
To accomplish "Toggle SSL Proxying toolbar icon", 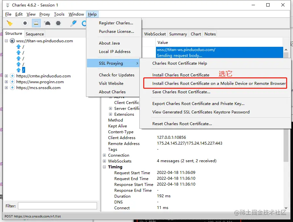I will click(x=36, y=23).
